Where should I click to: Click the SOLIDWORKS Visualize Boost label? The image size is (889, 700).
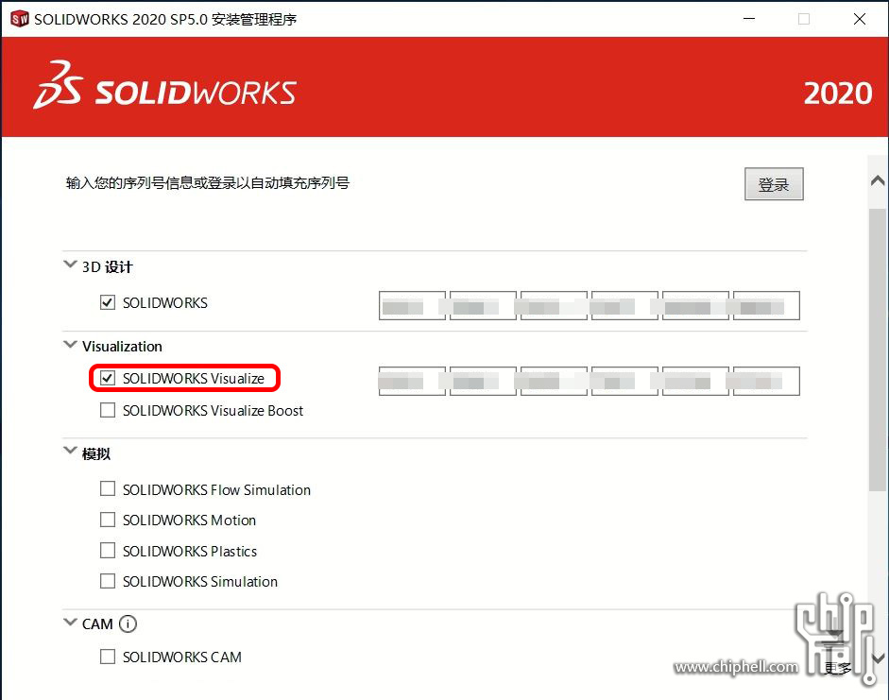point(214,410)
